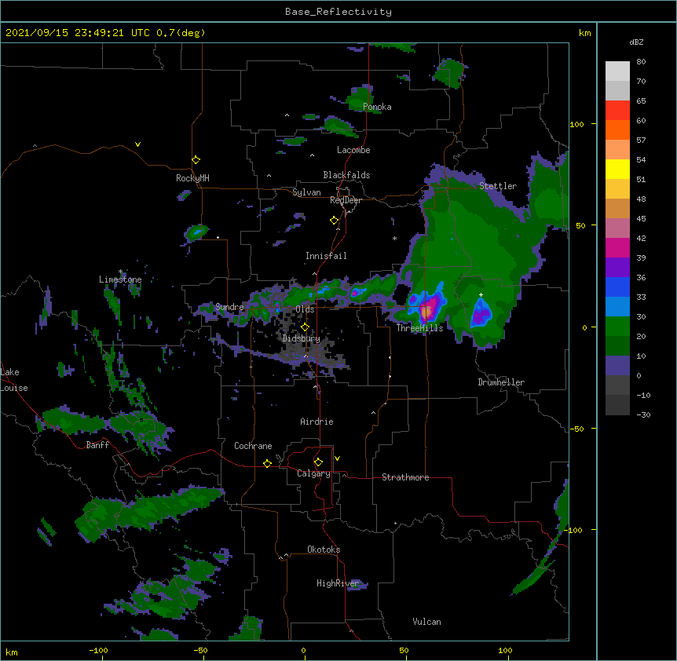The width and height of the screenshot is (677, 661).
Task: Click the Base_Reflectivity title text
Action: tap(338, 12)
